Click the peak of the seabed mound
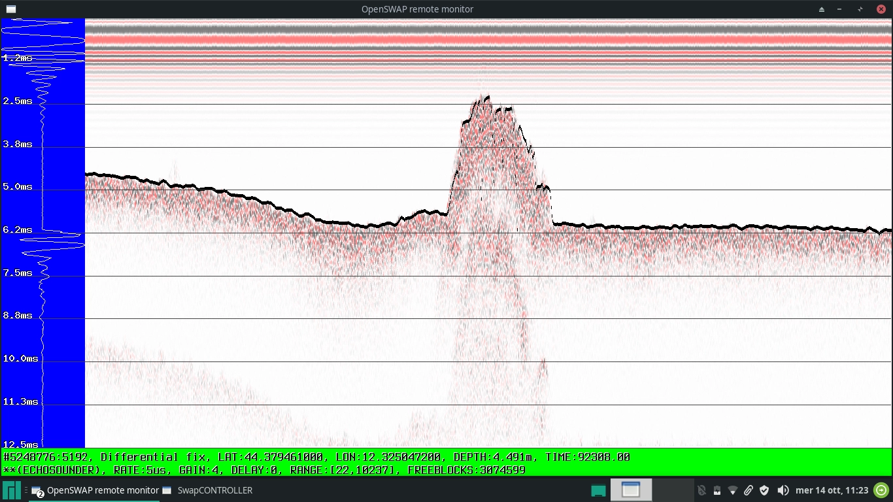 pos(484,97)
